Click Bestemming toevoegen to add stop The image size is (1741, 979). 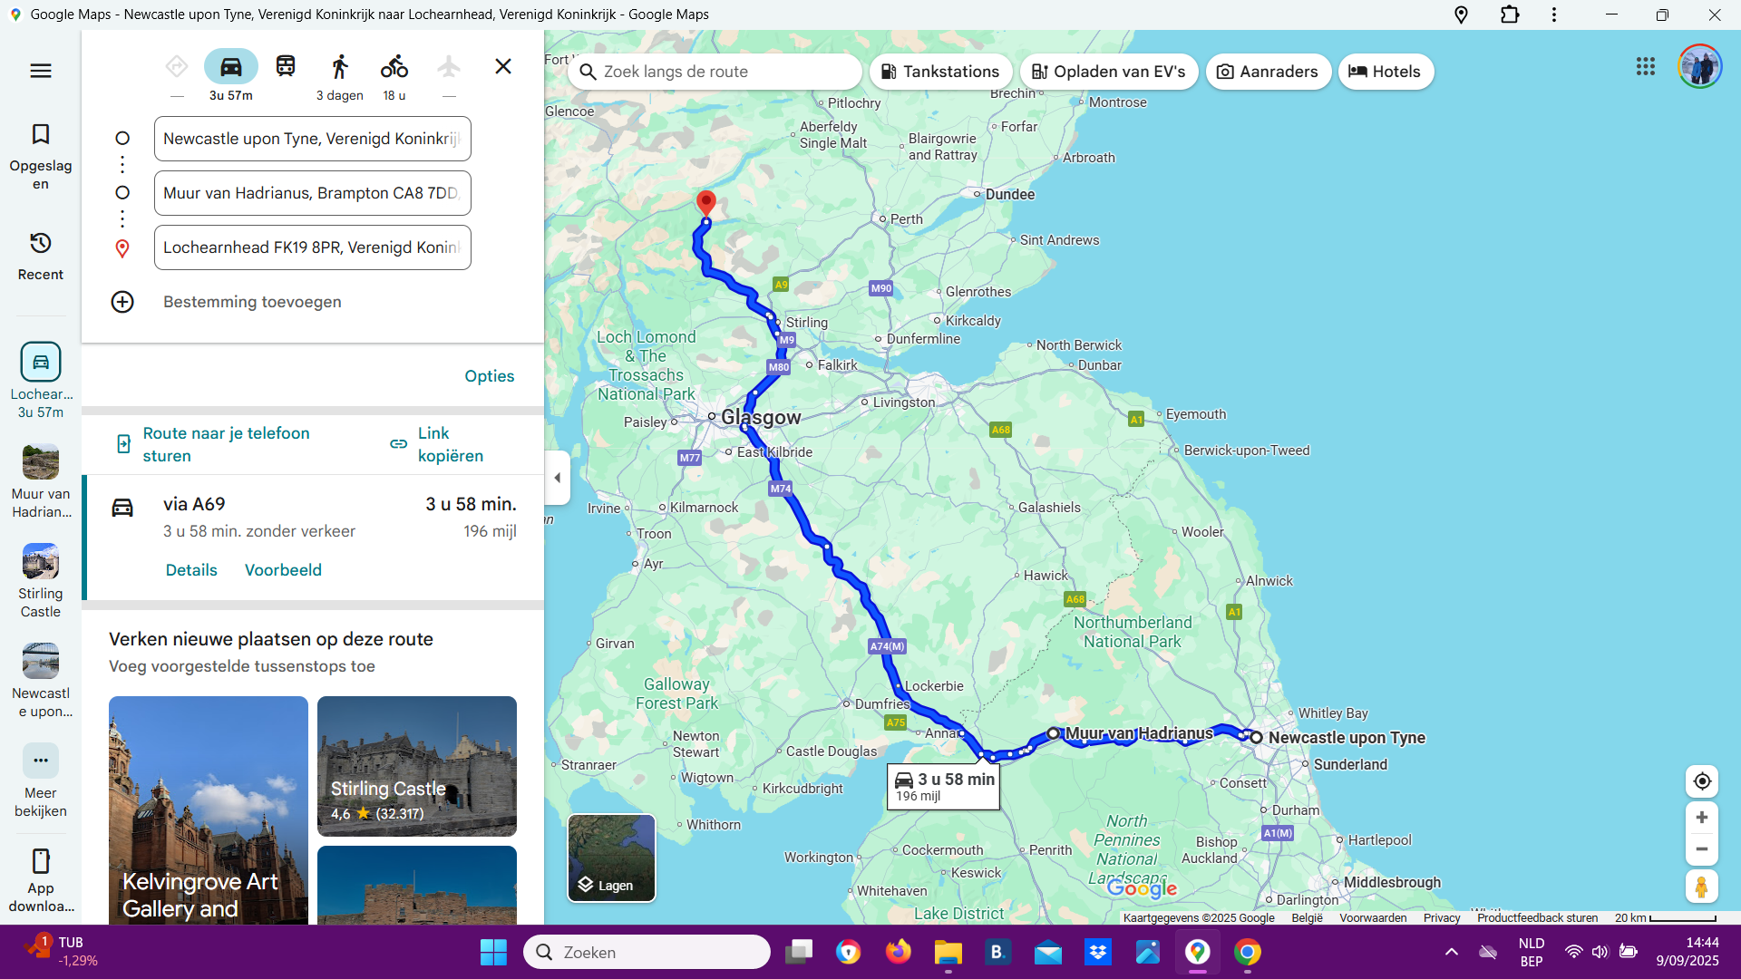pyautogui.click(x=251, y=302)
